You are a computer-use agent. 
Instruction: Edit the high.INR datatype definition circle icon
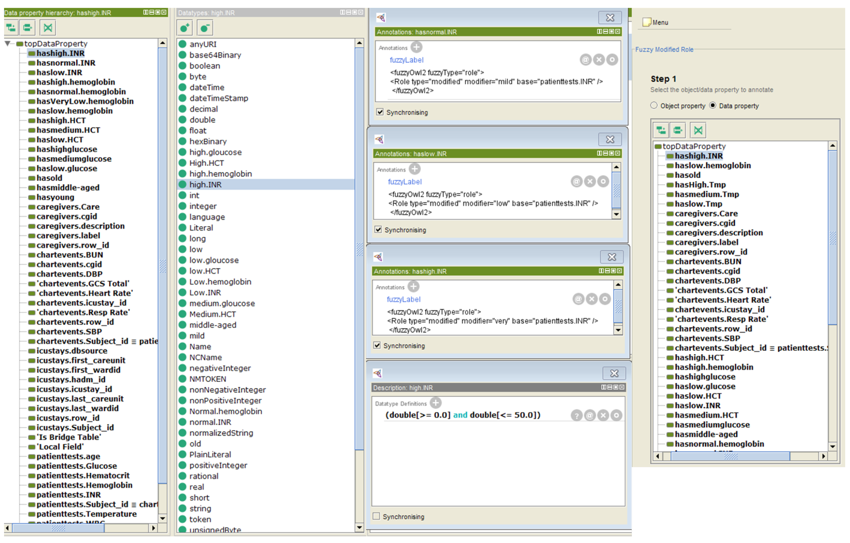616,416
